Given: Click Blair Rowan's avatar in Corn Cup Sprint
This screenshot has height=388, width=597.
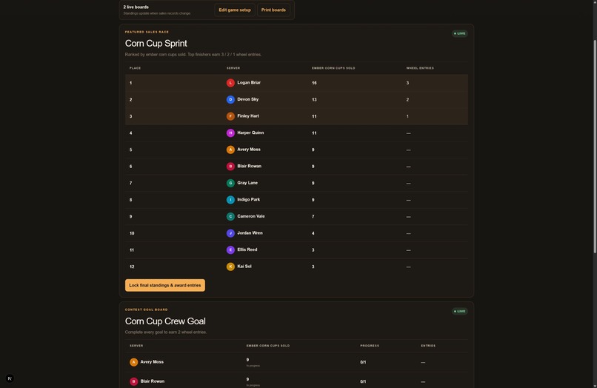Looking at the screenshot, I should [x=230, y=167].
